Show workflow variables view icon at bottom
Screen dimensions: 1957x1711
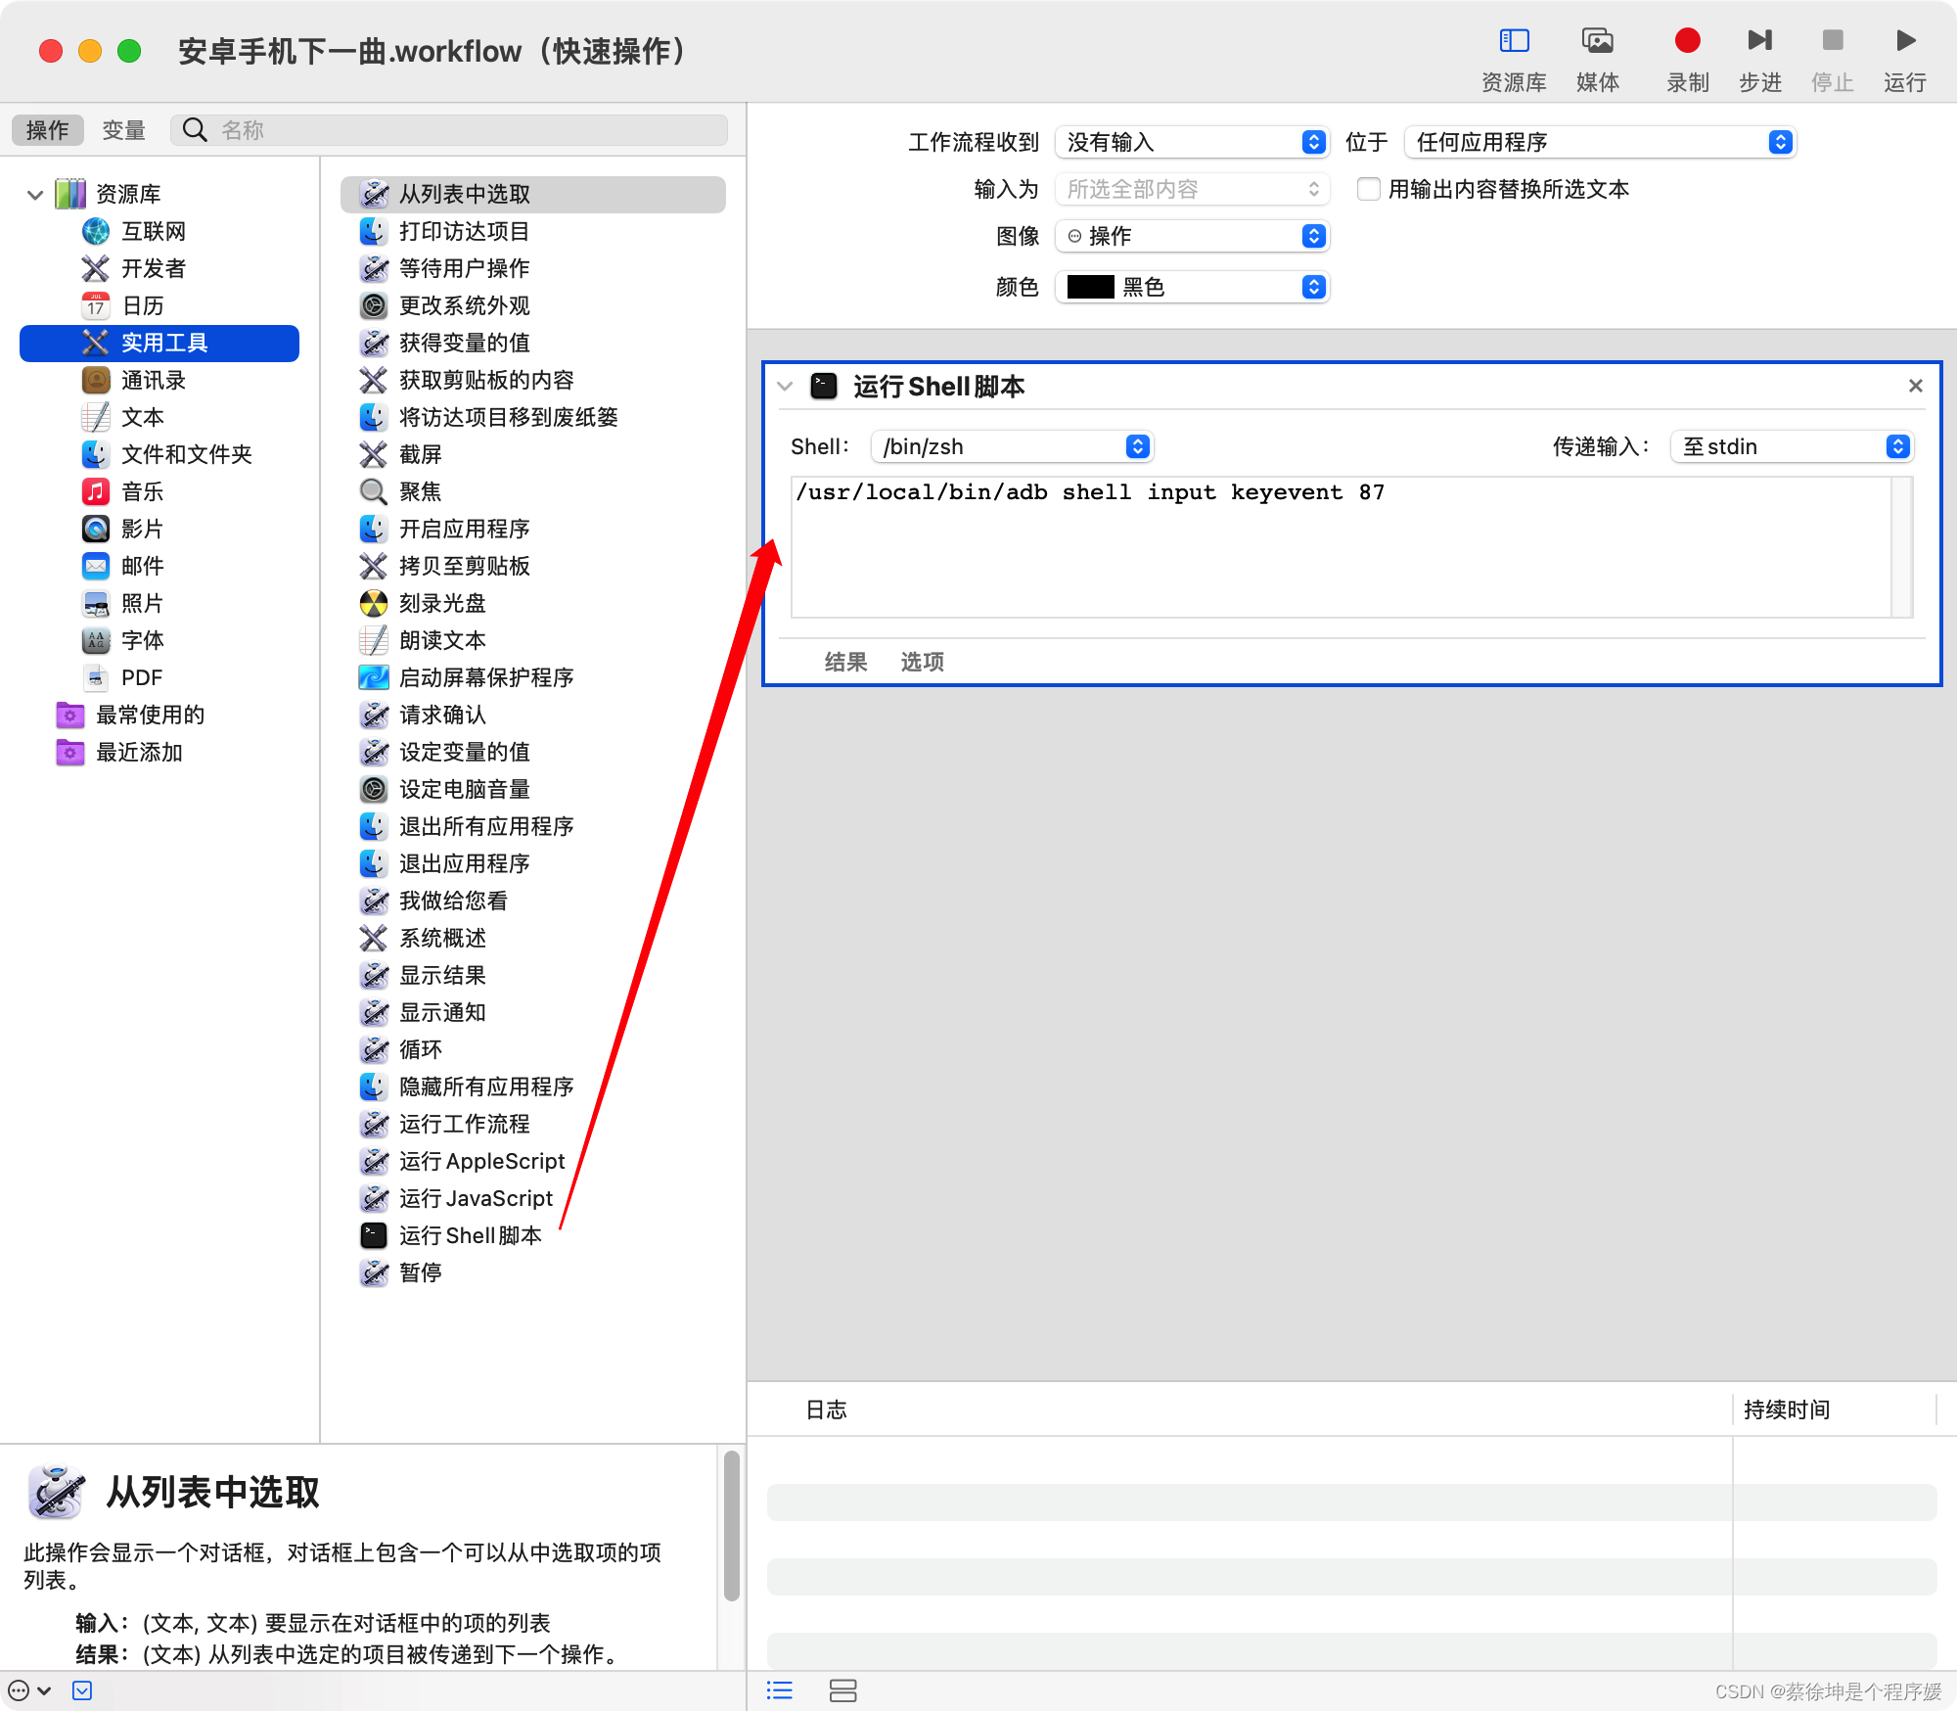[842, 1690]
